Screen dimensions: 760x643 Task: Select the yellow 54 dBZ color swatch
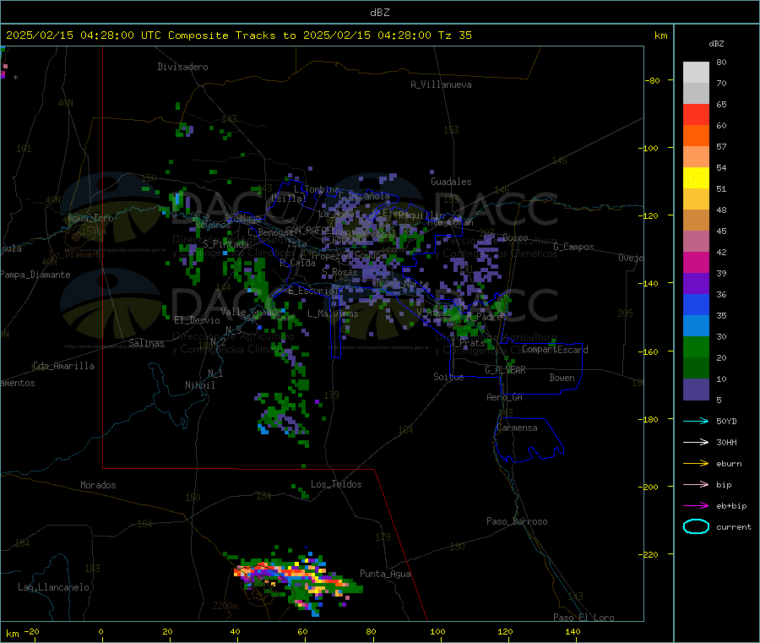(696, 178)
